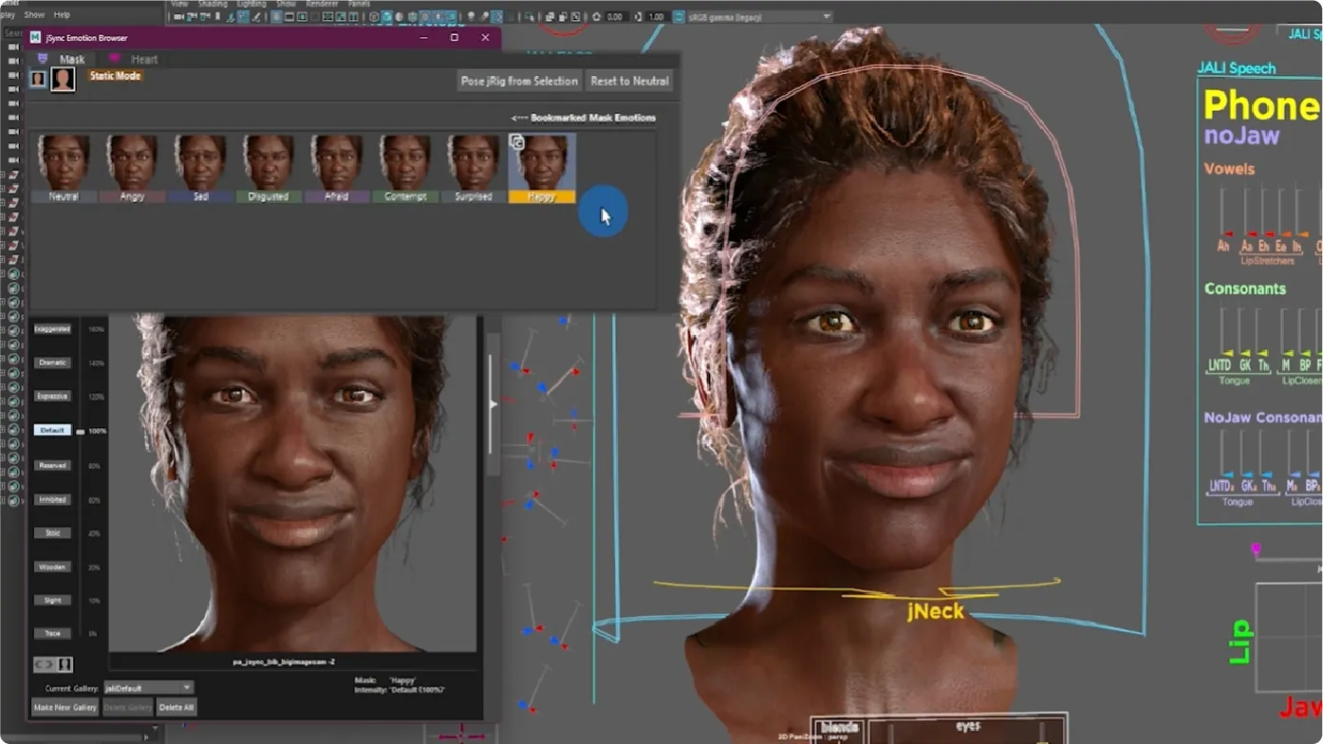Viewport: 1323px width, 744px height.
Task: Click the small face portrait icon
Action: pyautogui.click(x=38, y=80)
